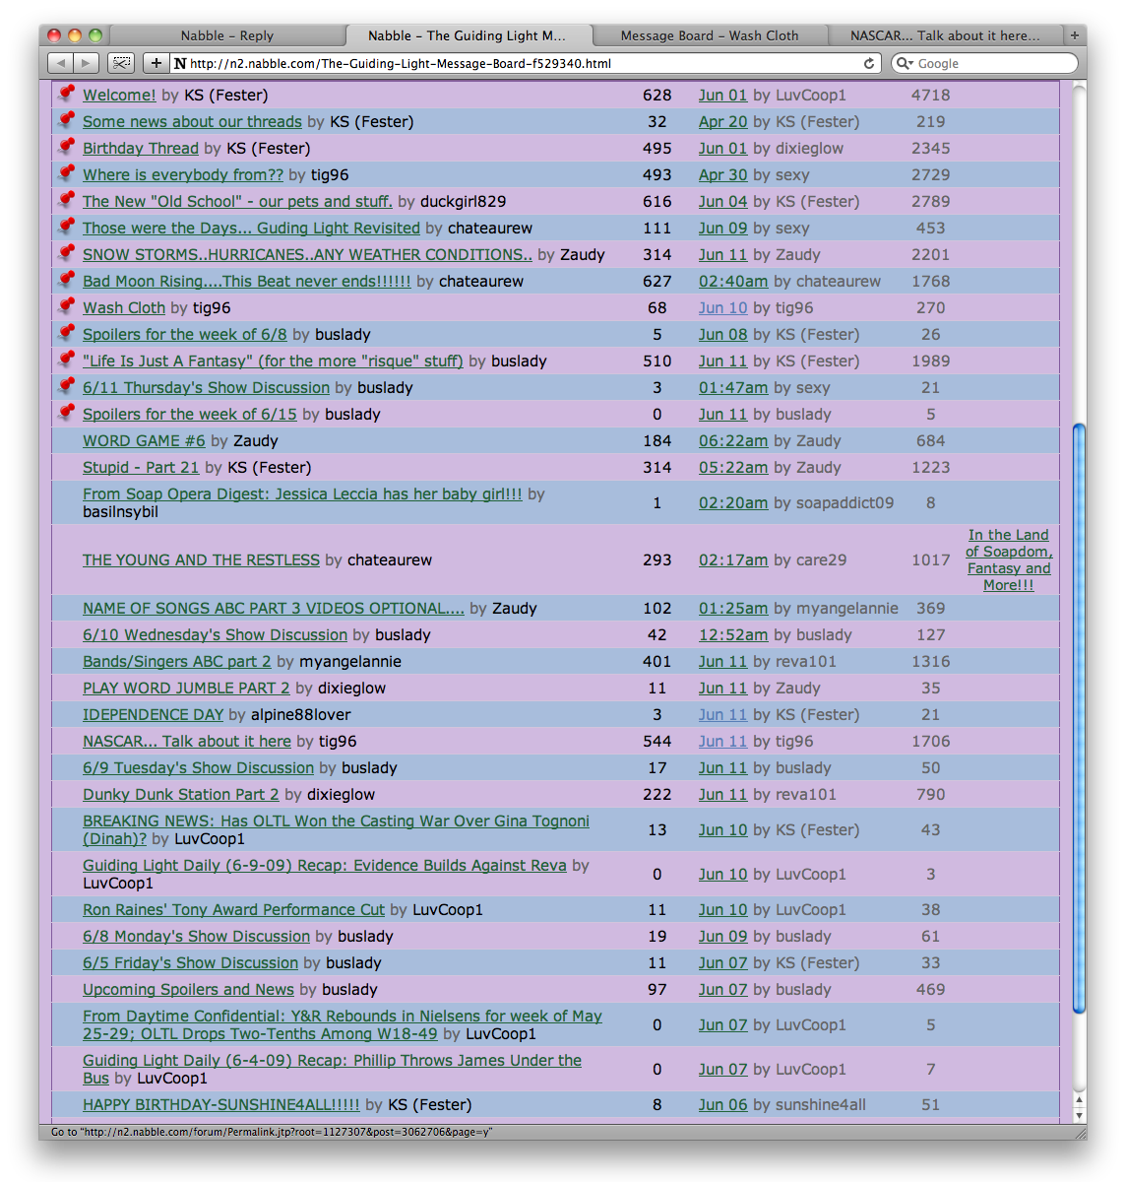Viewport: 1126px width, 1182px height.
Task: Click the pushpin icon beside Welcome! thread
Action: [66, 95]
